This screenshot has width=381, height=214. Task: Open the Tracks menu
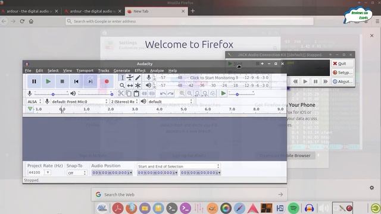coord(104,71)
